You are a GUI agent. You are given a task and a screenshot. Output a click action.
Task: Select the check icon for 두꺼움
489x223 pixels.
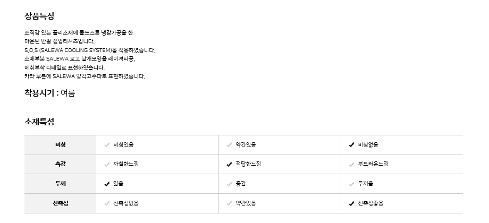tap(351, 184)
